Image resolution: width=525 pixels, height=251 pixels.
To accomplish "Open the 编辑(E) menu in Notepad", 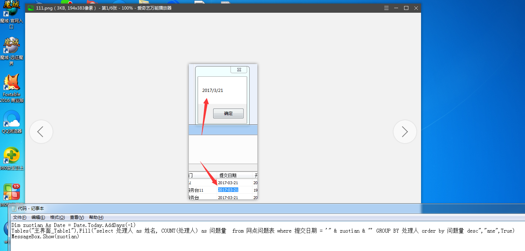I will 38,217.
